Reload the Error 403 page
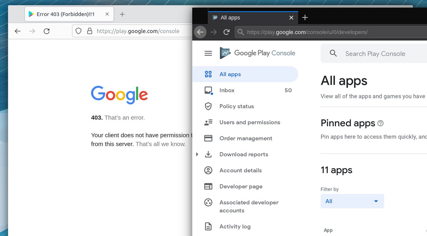 coord(47,31)
